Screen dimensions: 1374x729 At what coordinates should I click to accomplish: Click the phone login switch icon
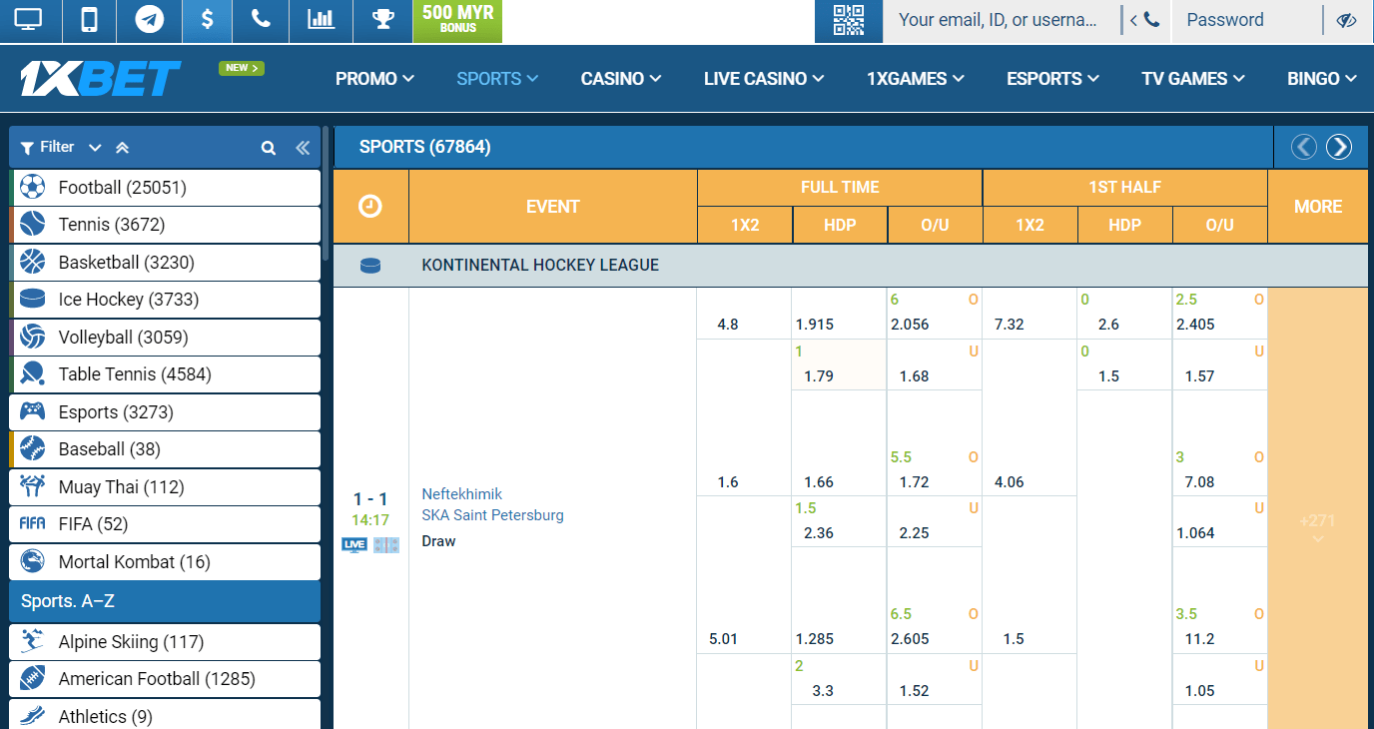tap(1144, 20)
